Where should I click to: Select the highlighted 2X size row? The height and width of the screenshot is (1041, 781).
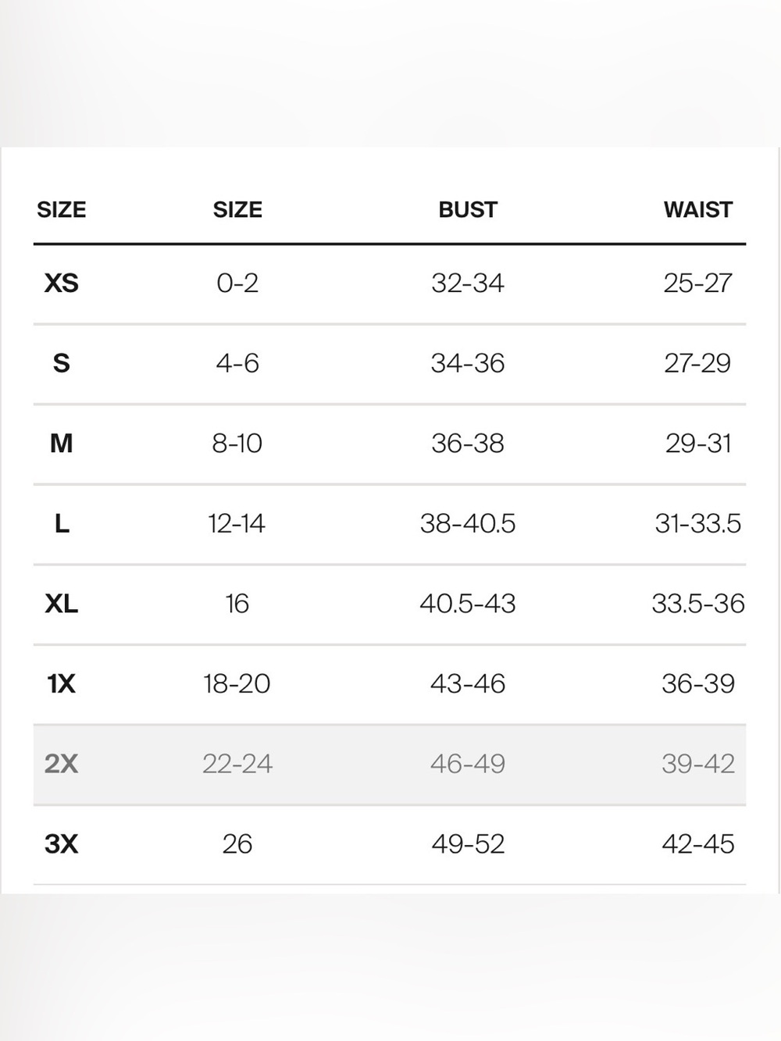[390, 765]
